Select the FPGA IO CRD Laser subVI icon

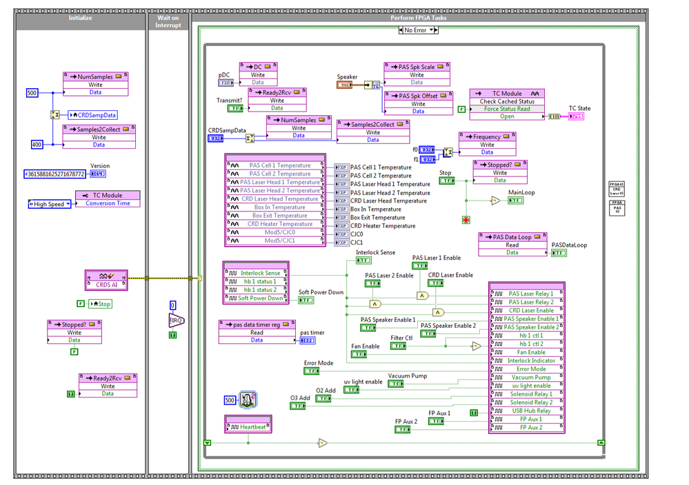[617, 189]
